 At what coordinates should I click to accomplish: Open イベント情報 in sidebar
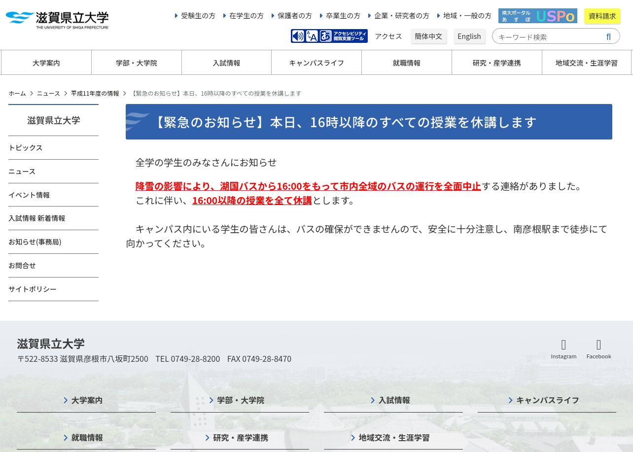53,195
